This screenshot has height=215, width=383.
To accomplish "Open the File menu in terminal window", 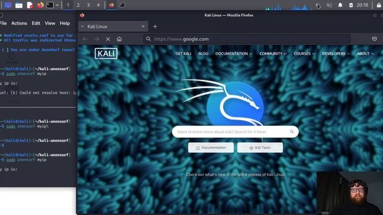I will coord(3,23).
